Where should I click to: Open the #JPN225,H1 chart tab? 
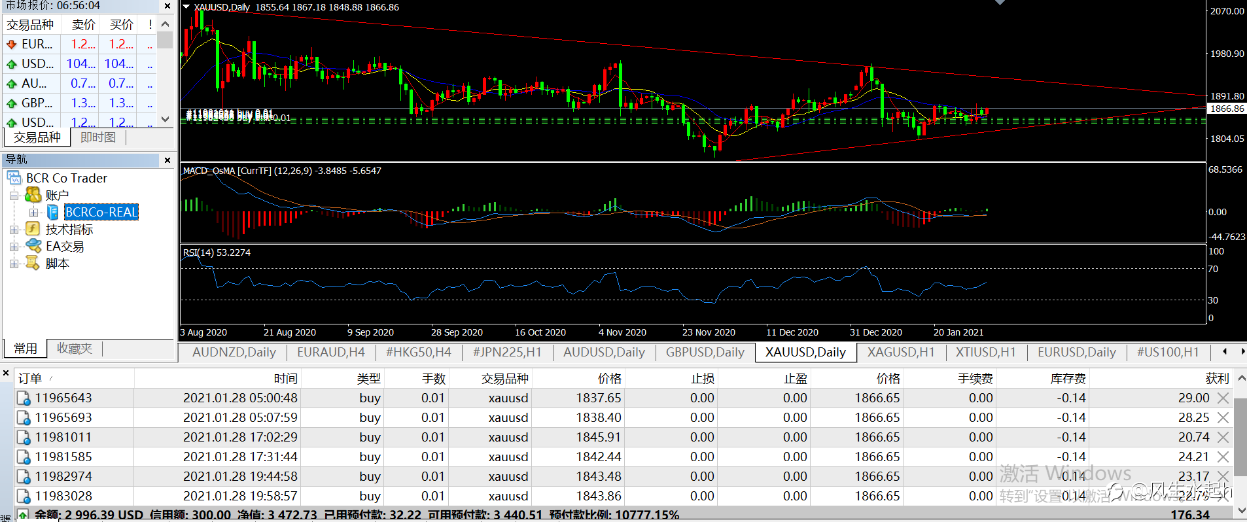[507, 352]
